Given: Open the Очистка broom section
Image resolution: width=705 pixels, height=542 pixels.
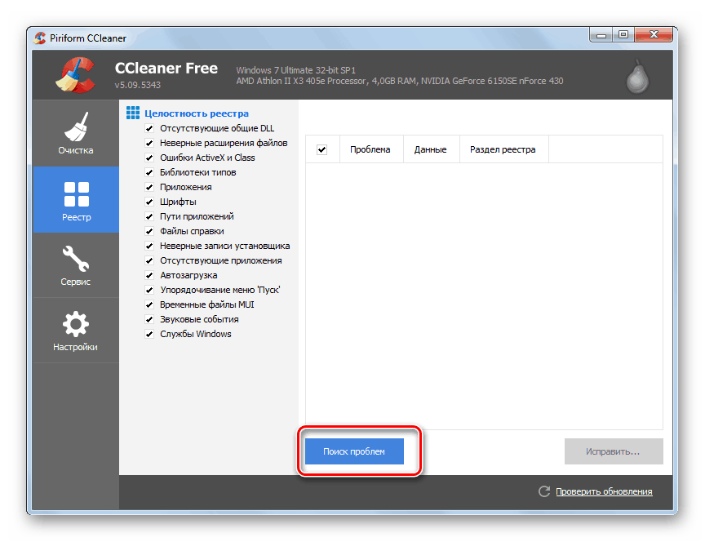Looking at the screenshot, I should coord(76,133).
